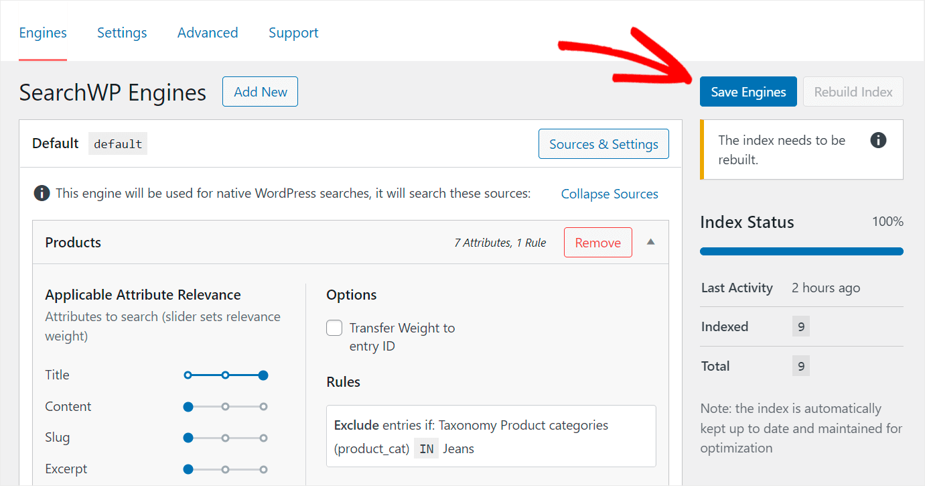Set Slug relevance slider to maximum stop
This screenshot has height=486, width=925.
(263, 438)
